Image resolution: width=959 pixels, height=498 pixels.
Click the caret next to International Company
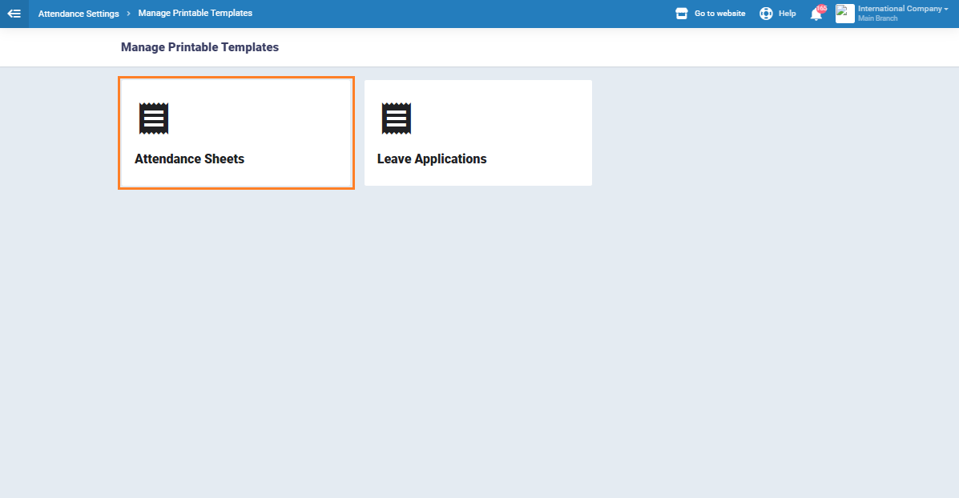pyautogui.click(x=946, y=9)
